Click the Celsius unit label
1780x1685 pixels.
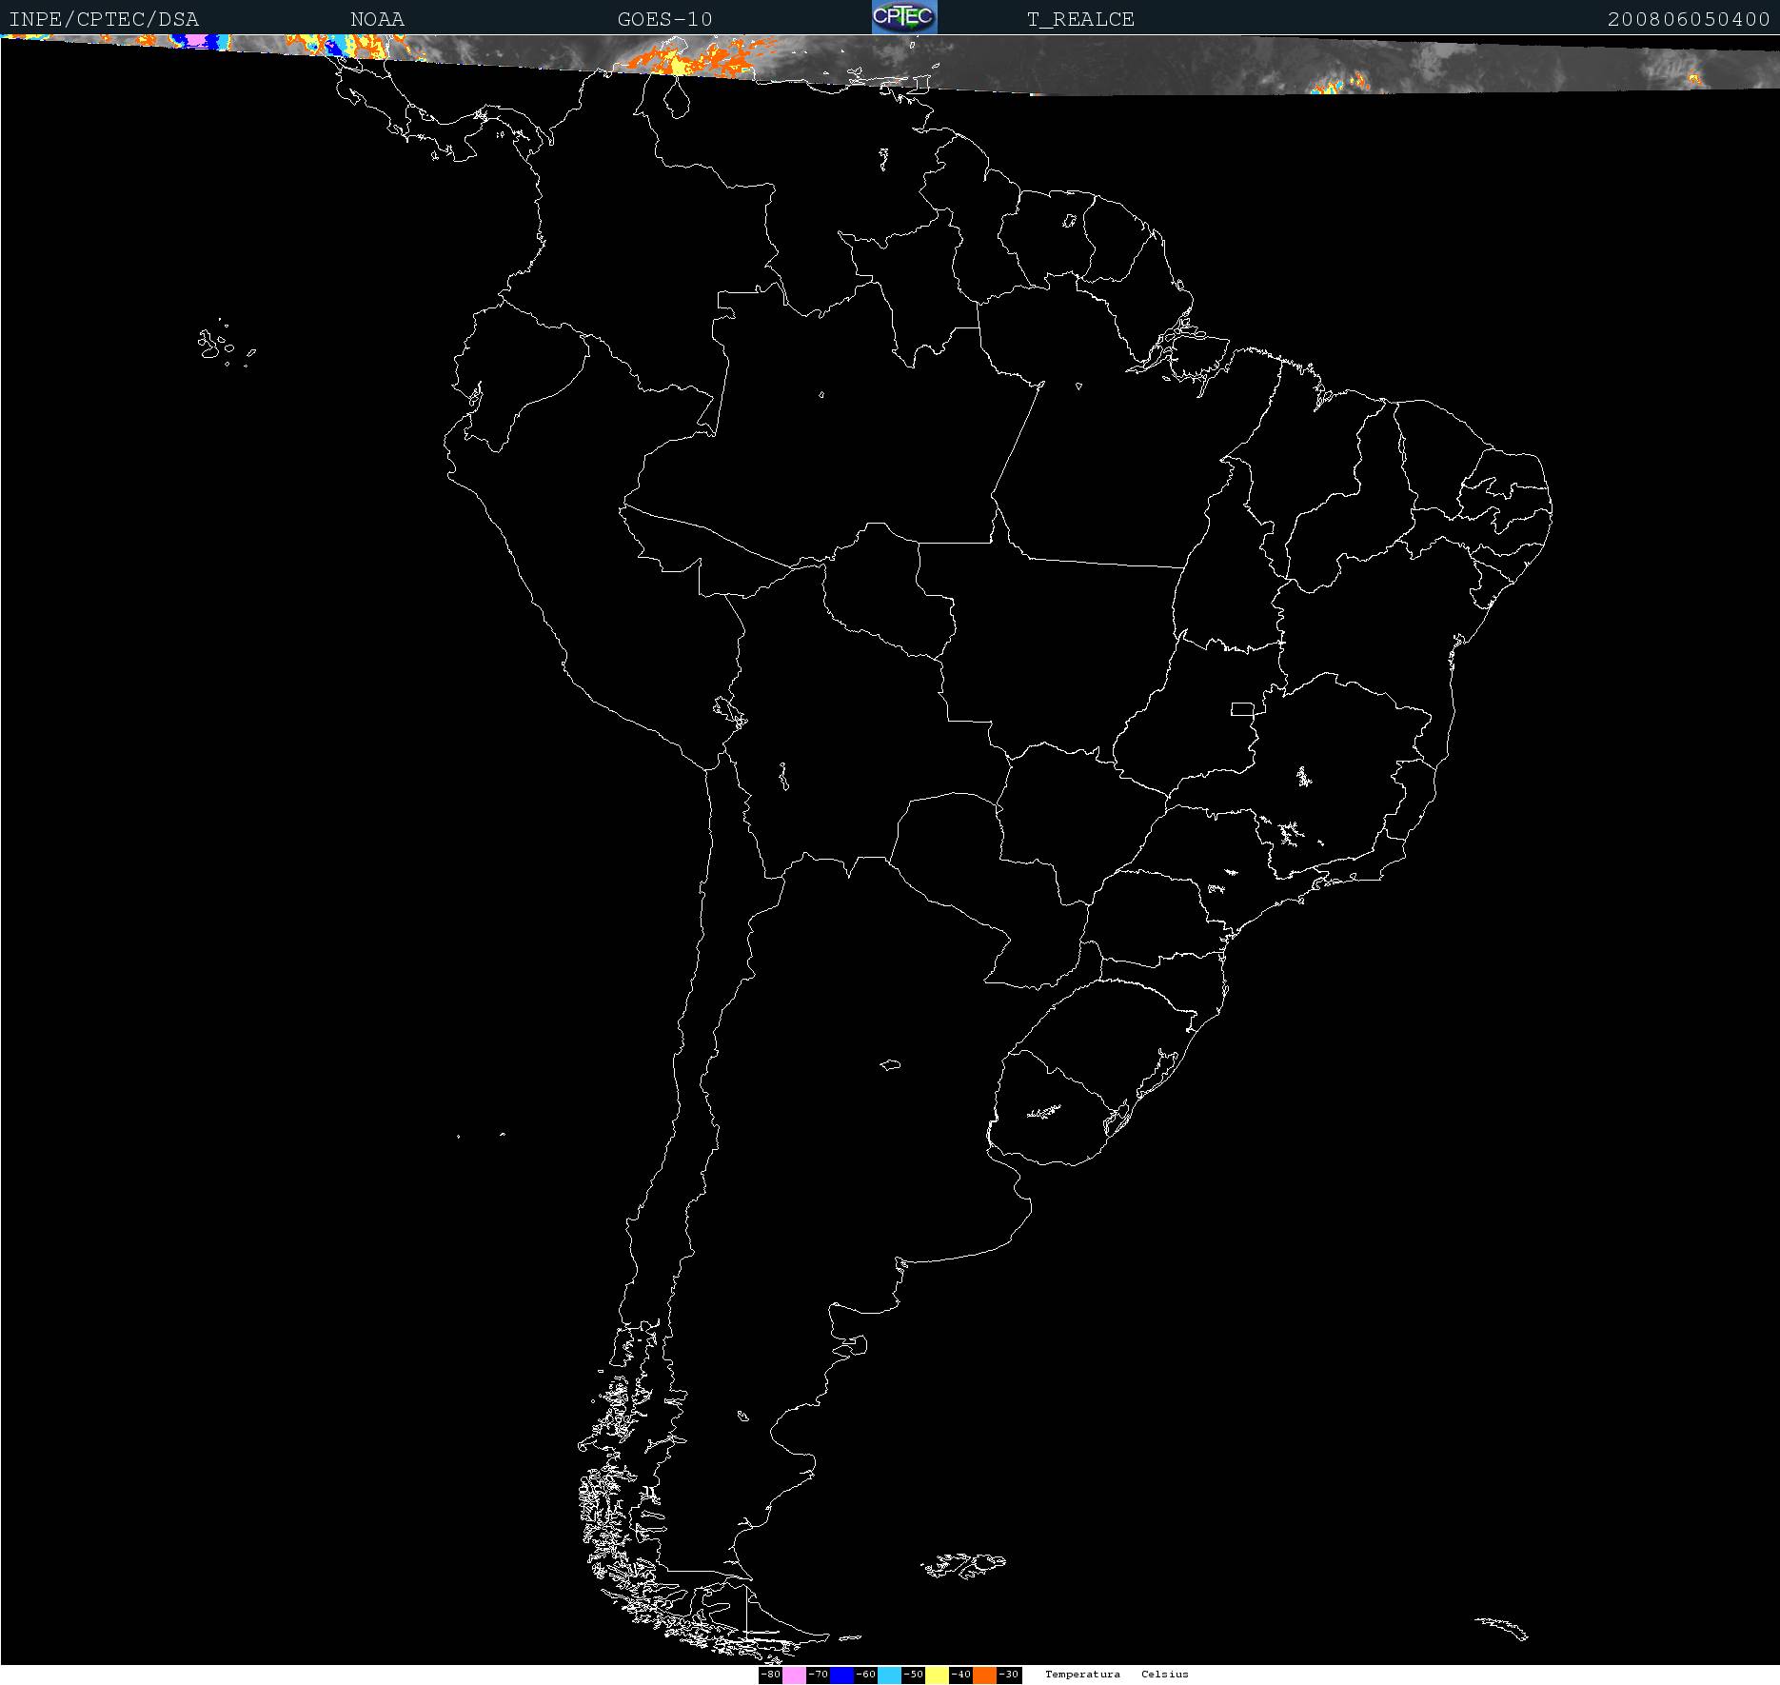click(x=1164, y=1675)
